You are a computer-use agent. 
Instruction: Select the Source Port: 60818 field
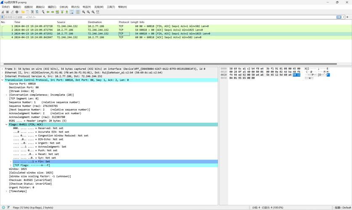pos(22,84)
